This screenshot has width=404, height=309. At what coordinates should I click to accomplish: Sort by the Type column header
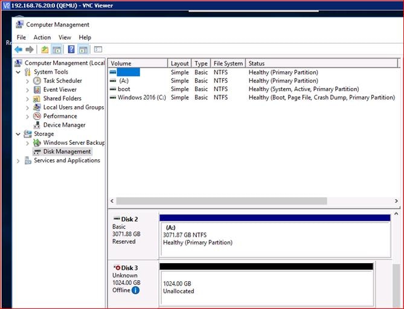(x=201, y=63)
